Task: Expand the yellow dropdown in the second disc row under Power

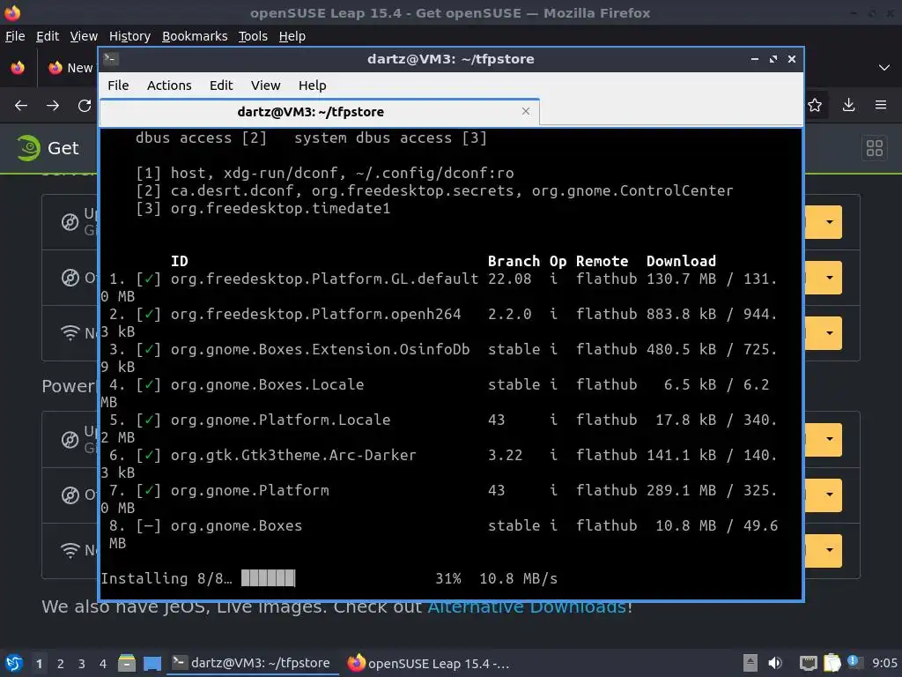Action: click(829, 495)
